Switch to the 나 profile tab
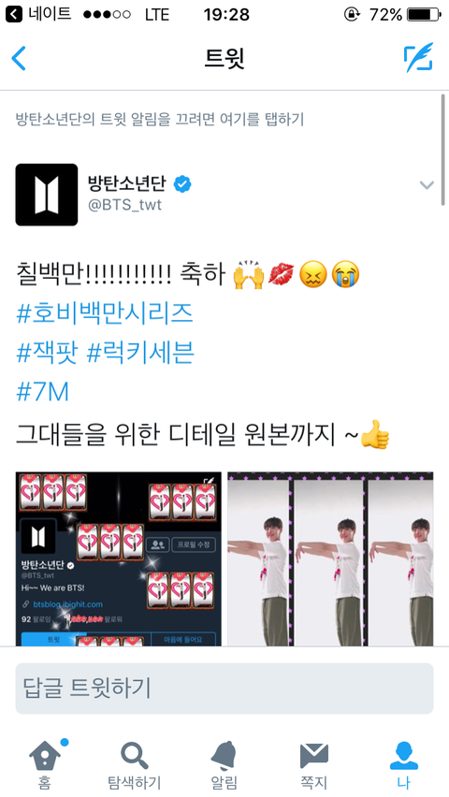This screenshot has height=797, width=449. coord(404,764)
